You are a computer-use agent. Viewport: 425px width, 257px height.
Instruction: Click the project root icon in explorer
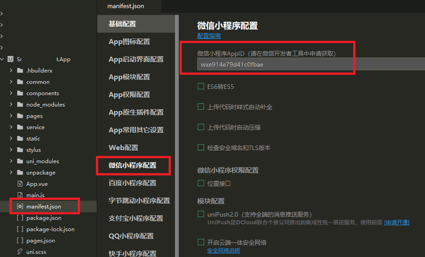click(10, 59)
